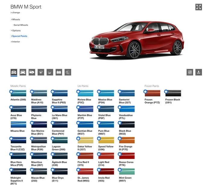This screenshot has height=185, width=217.
Task: Apply the Imola Red (405) swatch
Action: point(106,171)
